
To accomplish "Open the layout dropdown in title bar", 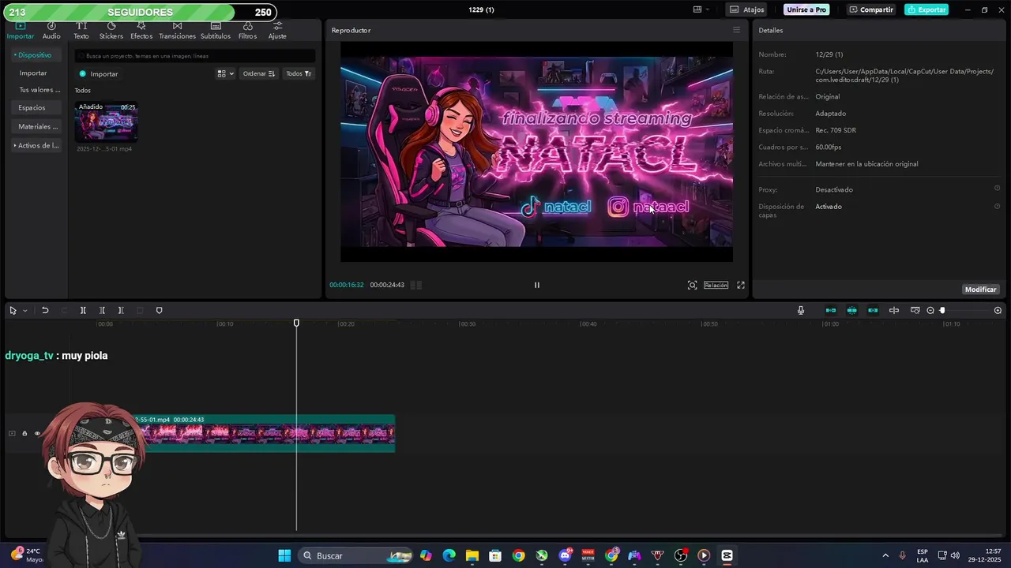I will click(701, 9).
